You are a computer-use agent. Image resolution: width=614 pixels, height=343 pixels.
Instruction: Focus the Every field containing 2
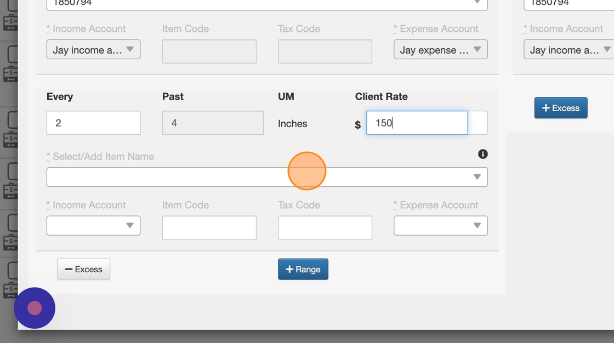pos(93,123)
